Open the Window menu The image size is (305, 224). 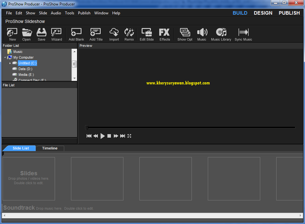pyautogui.click(x=101, y=13)
